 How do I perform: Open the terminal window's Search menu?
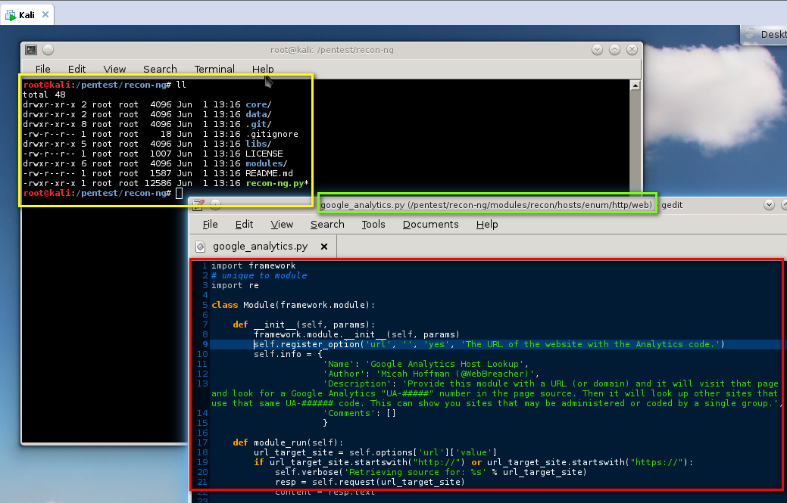[x=160, y=69]
